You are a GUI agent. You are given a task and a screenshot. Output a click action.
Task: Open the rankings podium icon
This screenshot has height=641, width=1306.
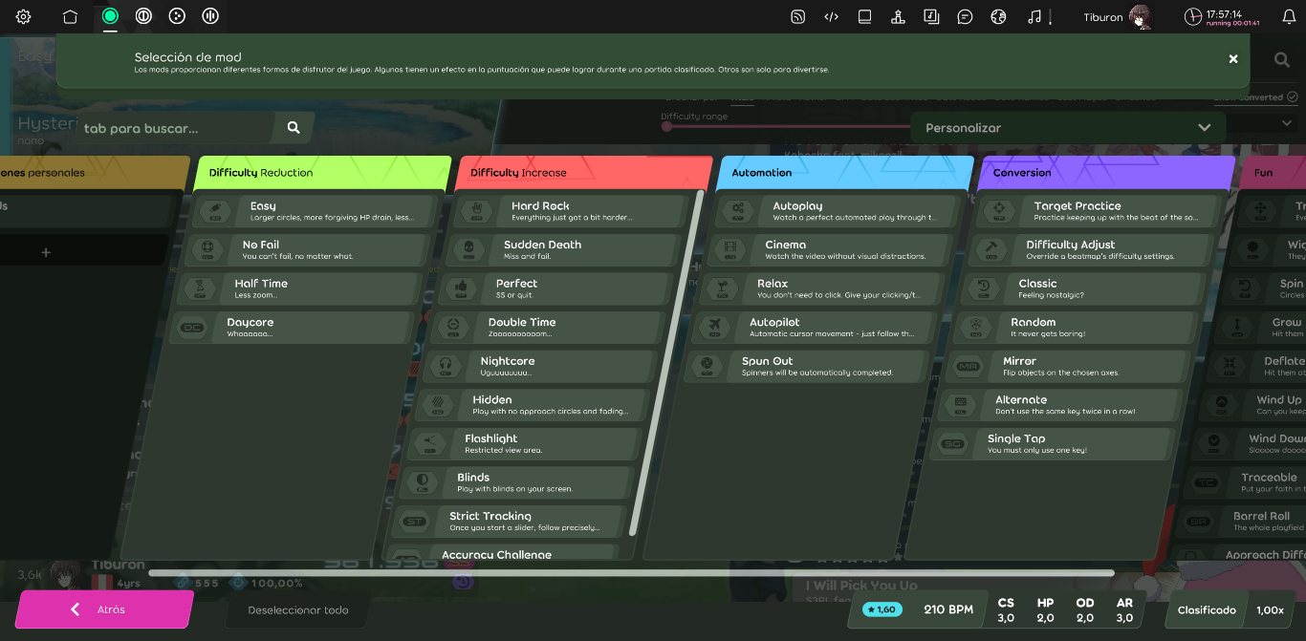(x=898, y=16)
